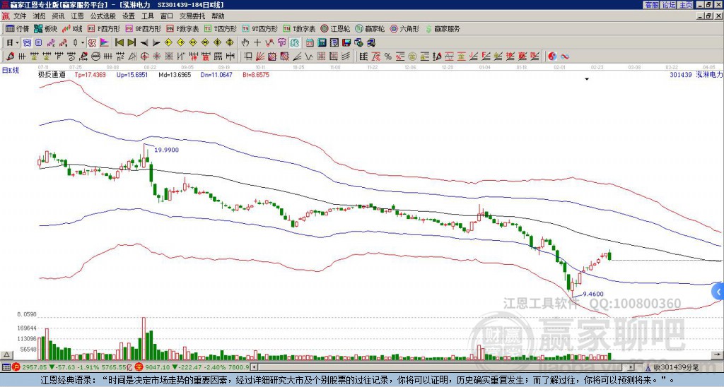Open the 浏览 menu

click(39, 16)
